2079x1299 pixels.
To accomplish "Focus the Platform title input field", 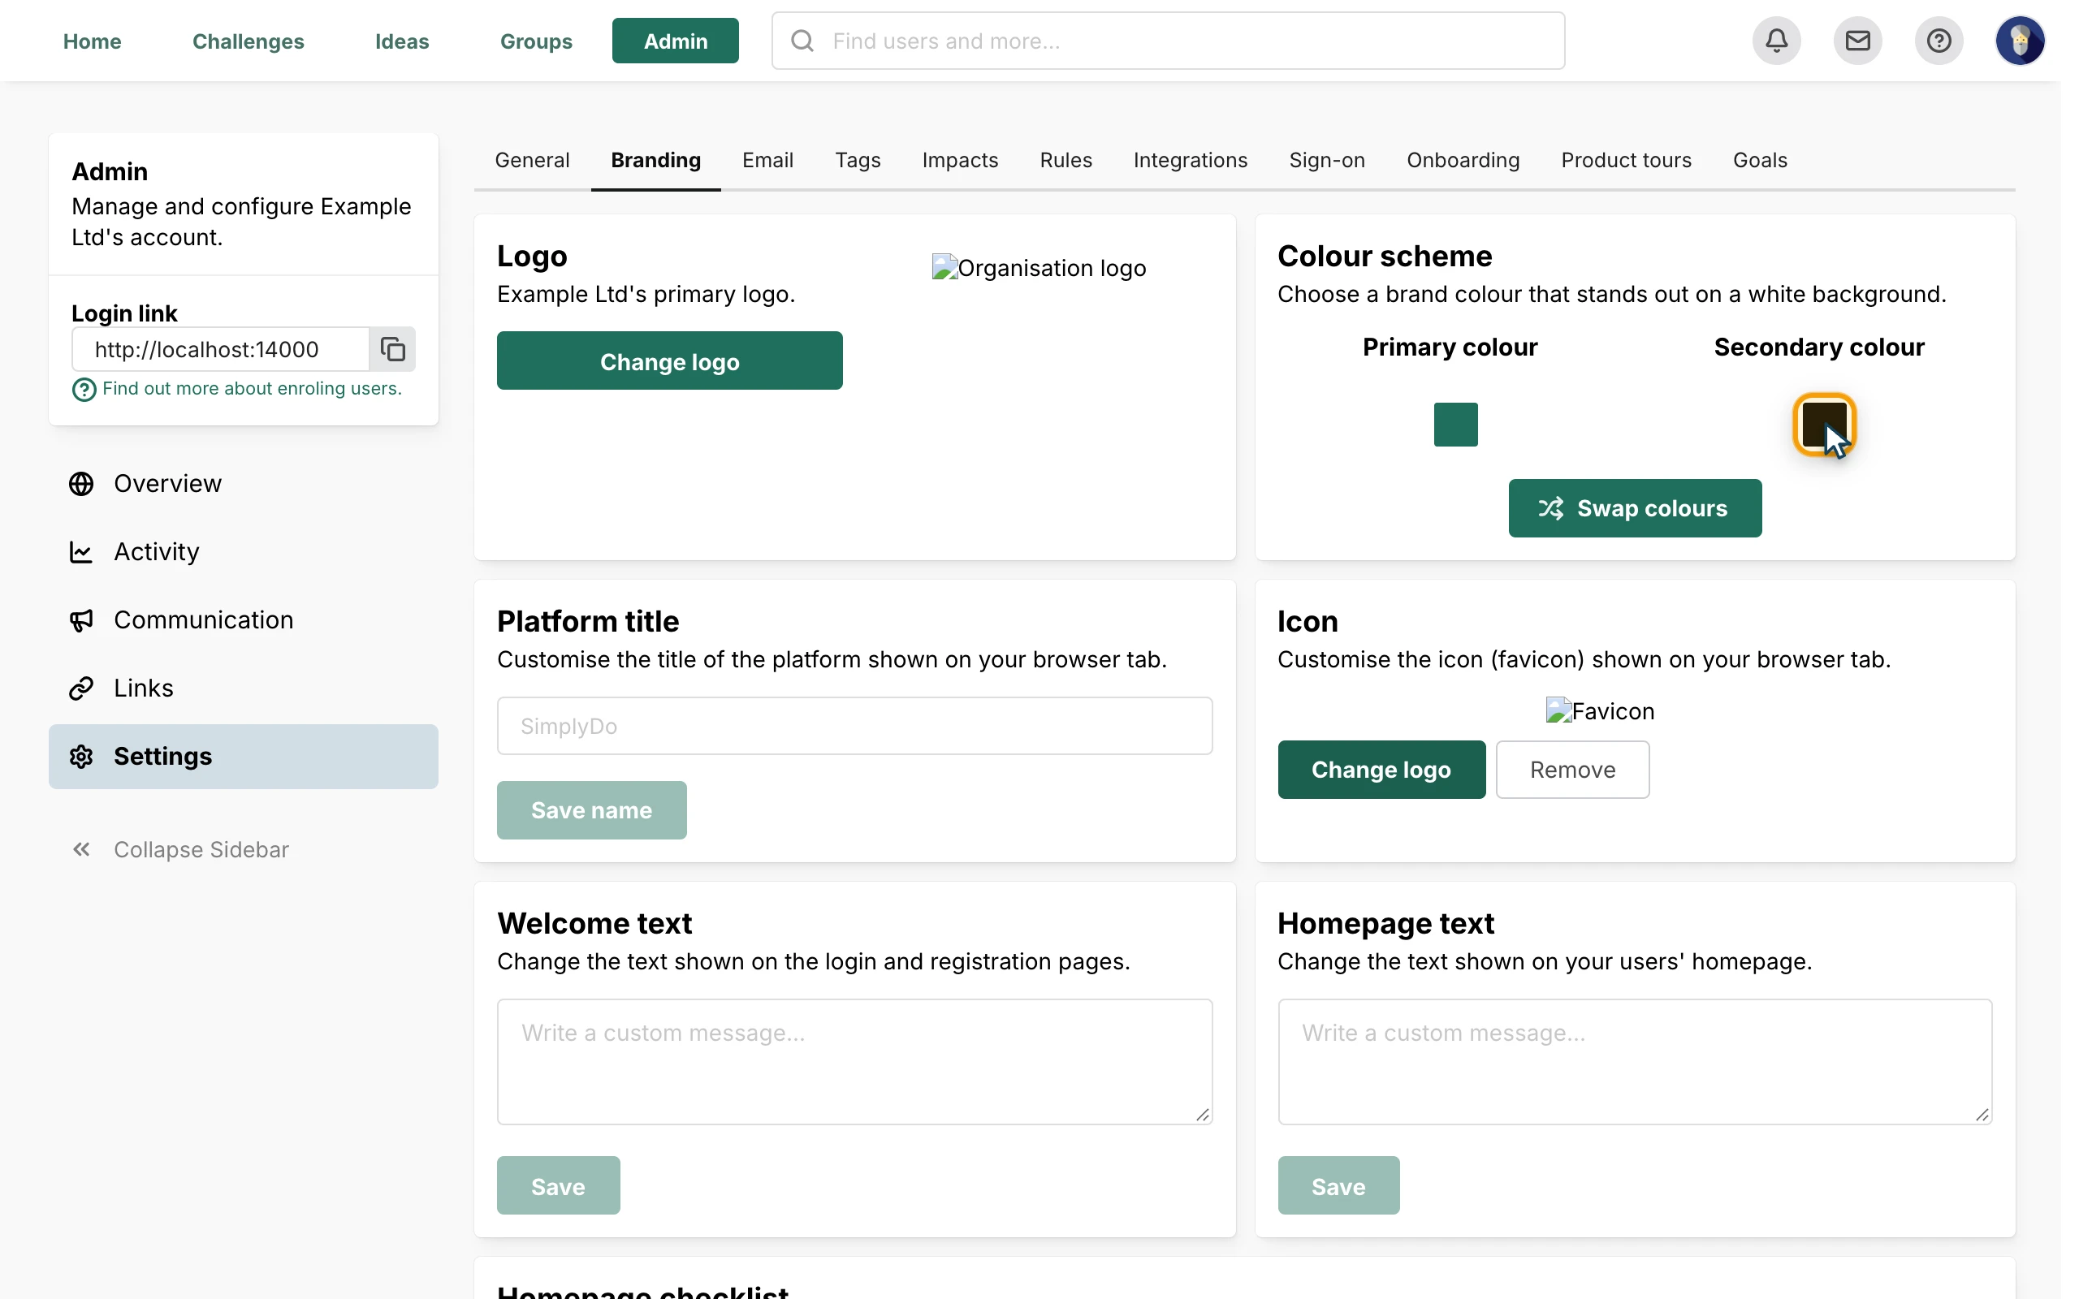I will pyautogui.click(x=854, y=726).
